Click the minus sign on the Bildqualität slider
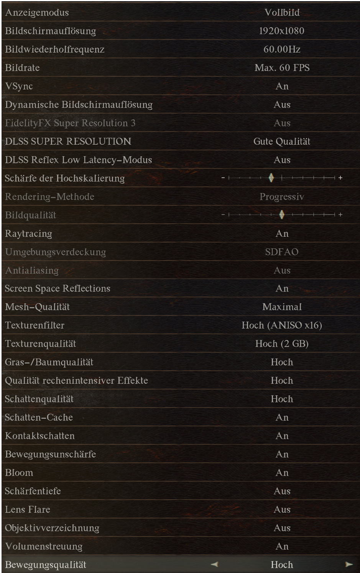 224,215
